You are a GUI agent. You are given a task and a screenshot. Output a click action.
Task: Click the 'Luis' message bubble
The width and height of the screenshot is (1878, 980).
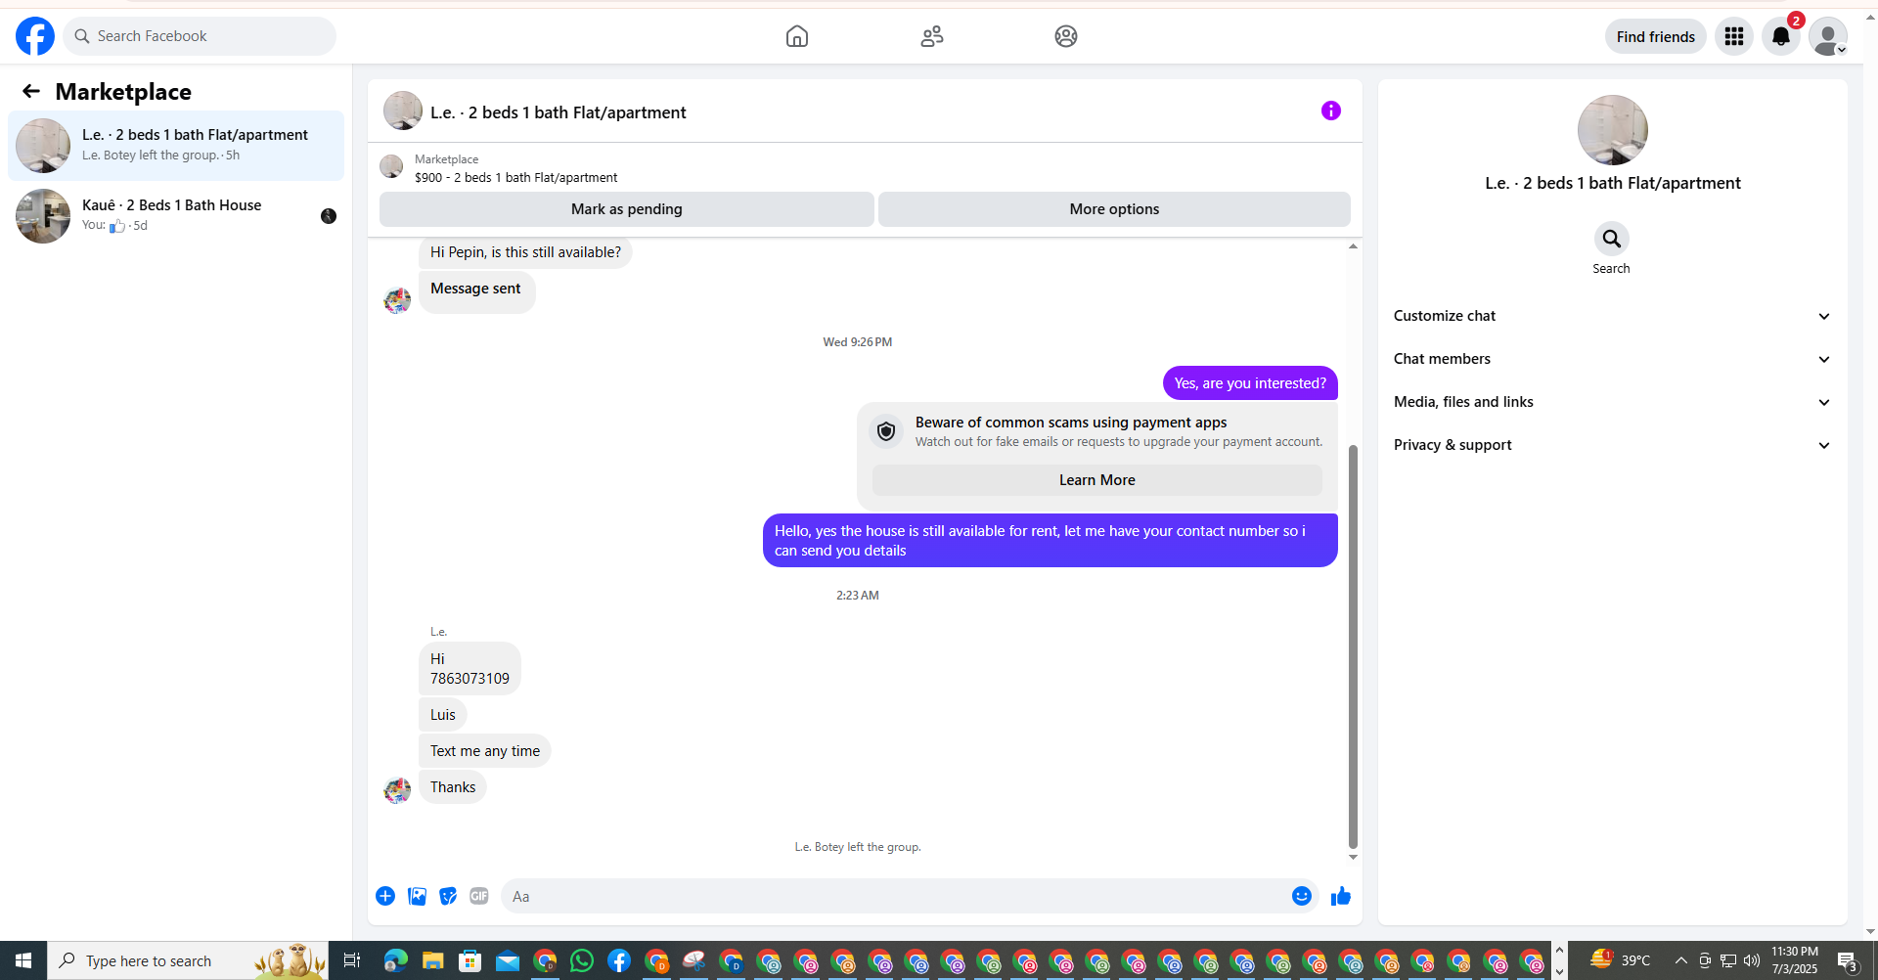[x=443, y=715]
